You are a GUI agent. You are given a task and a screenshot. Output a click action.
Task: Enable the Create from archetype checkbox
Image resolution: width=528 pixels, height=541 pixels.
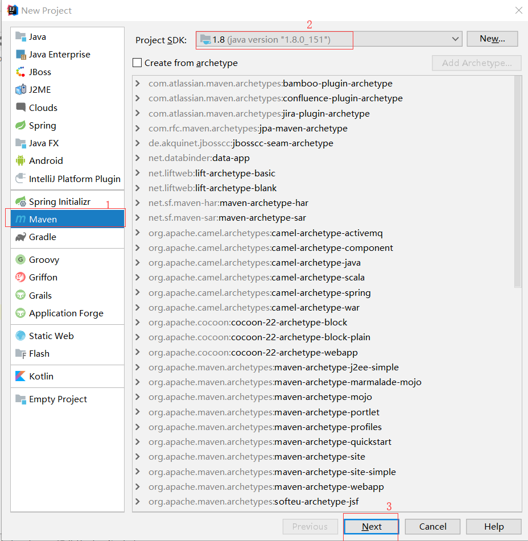[x=138, y=63]
